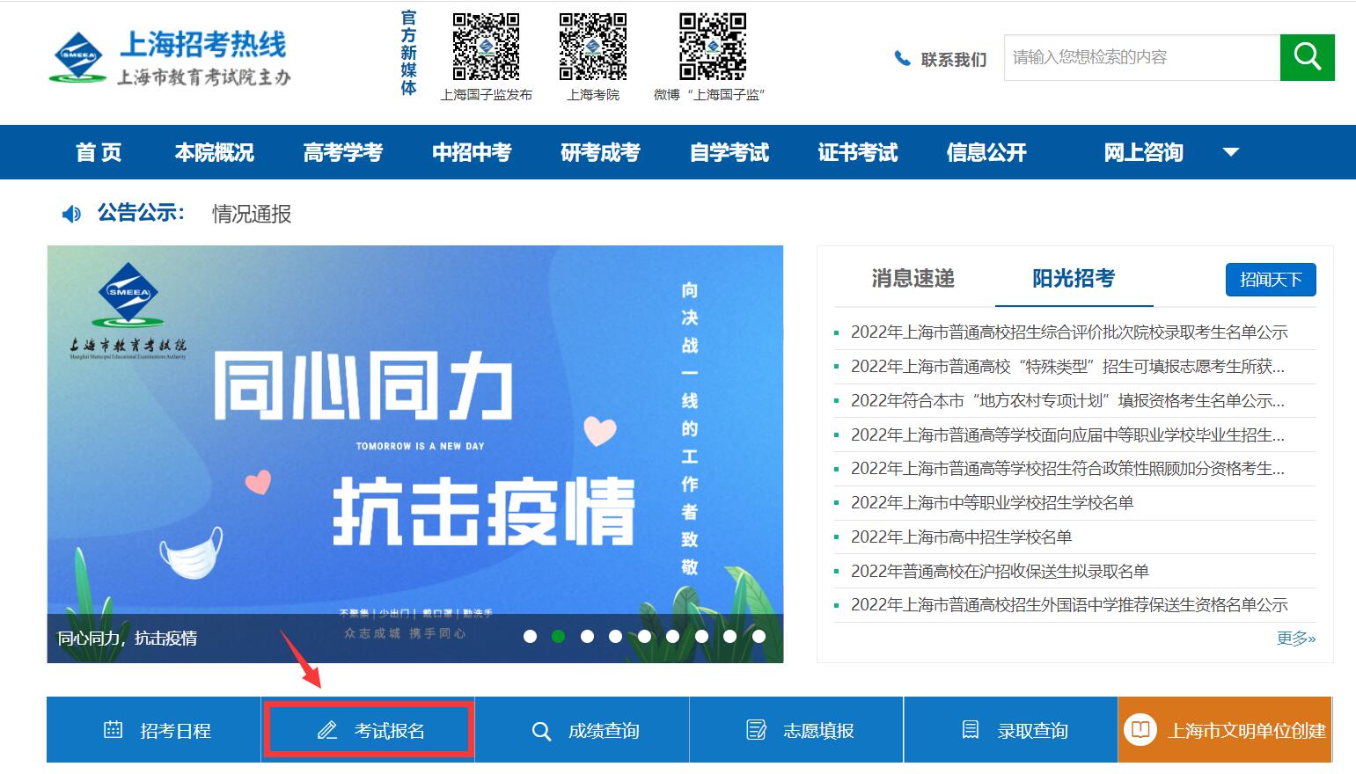The height and width of the screenshot is (774, 1356).
Task: Select the first carousel slide dot
Action: click(x=530, y=636)
